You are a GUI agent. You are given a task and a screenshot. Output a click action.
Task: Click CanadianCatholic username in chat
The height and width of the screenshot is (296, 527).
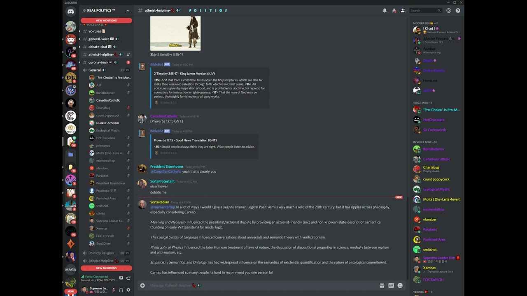point(164,116)
